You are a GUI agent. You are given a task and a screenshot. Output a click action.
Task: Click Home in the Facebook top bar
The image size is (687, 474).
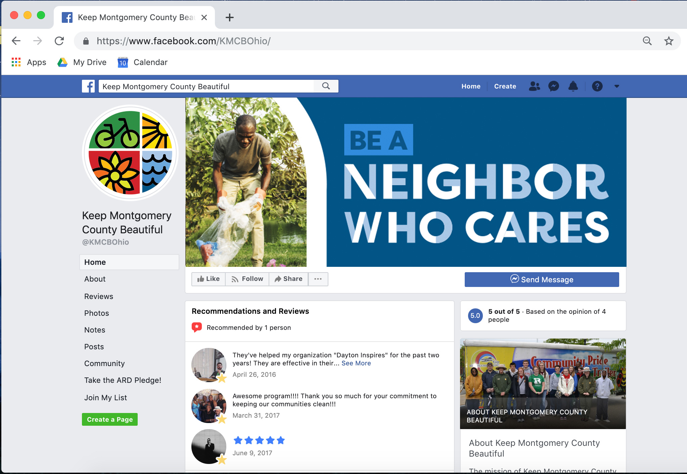(471, 86)
